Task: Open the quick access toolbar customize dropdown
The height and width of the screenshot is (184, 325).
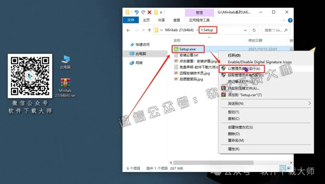Action: [x=161, y=12]
